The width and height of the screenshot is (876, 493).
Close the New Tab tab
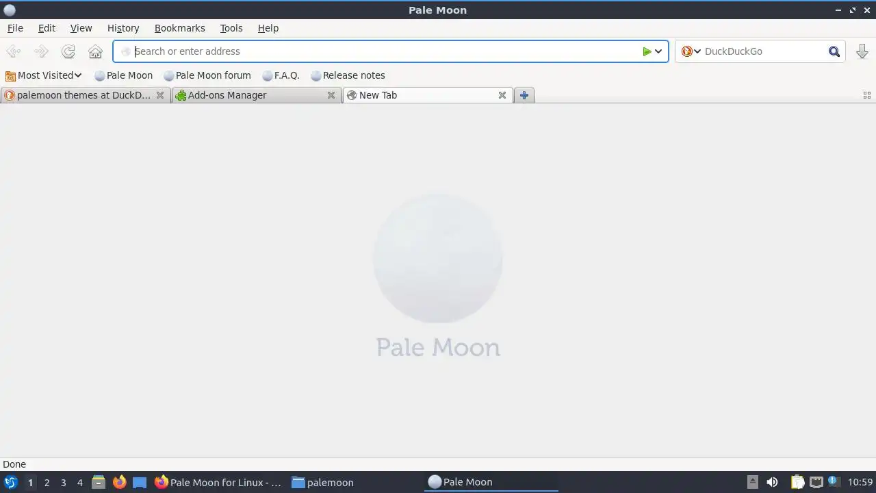point(502,95)
